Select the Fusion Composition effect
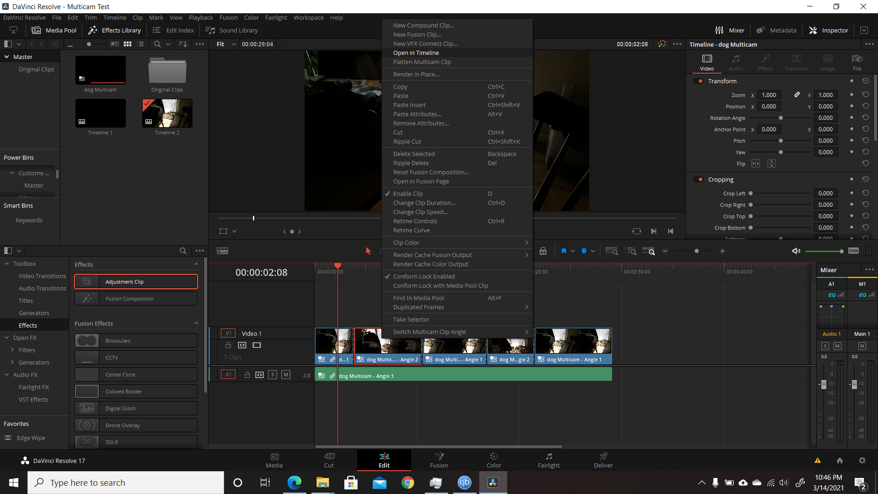878x494 pixels. click(136, 298)
